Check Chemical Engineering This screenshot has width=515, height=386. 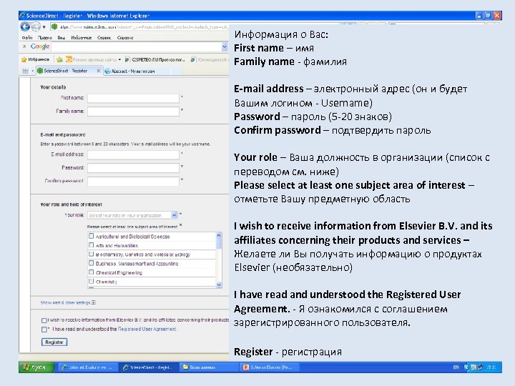coord(92,272)
